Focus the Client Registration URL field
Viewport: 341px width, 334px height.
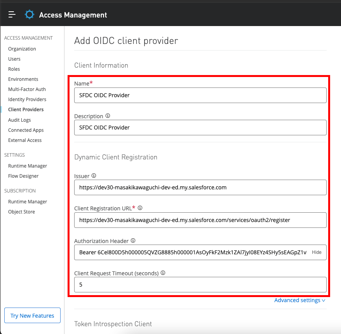200,220
